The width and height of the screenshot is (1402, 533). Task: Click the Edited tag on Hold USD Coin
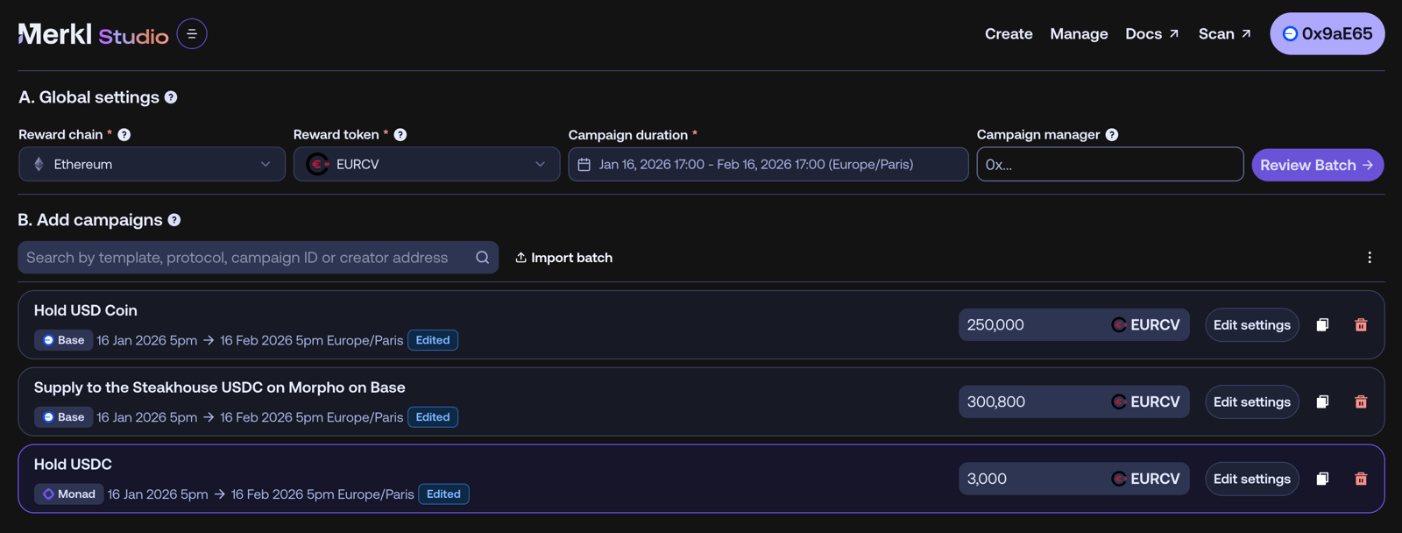click(x=433, y=340)
